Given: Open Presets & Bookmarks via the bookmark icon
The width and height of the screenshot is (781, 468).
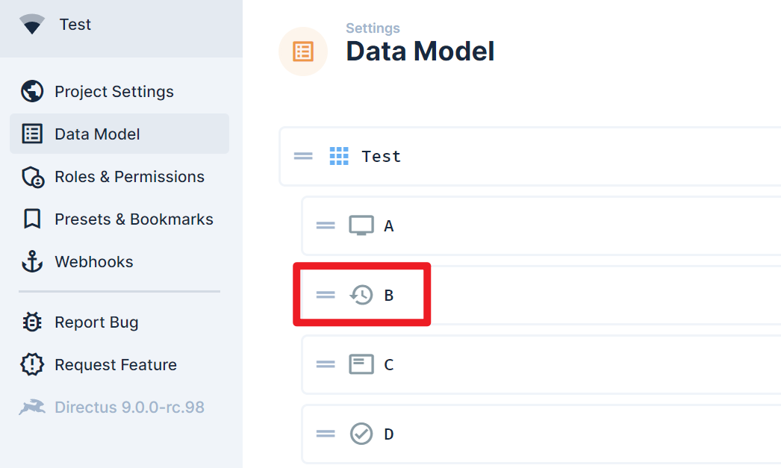Looking at the screenshot, I should pyautogui.click(x=31, y=219).
